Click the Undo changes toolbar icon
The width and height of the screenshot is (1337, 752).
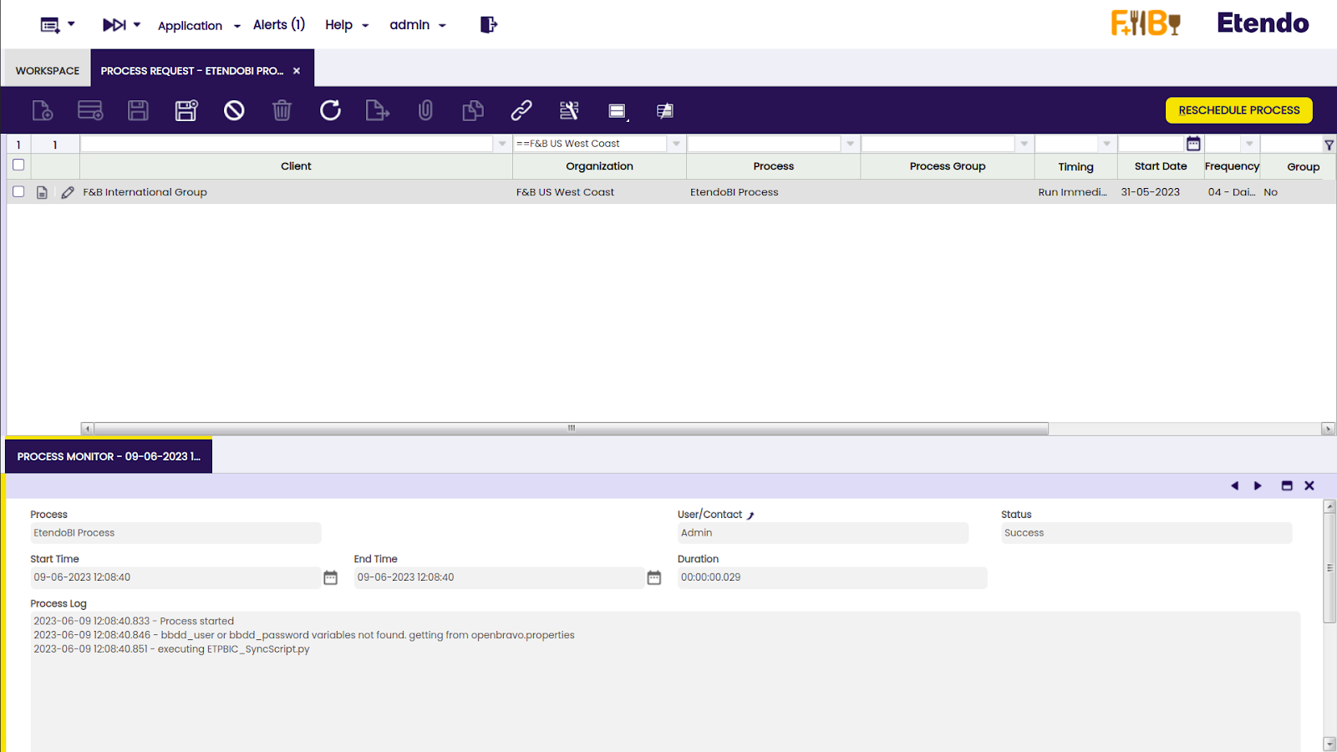(234, 110)
